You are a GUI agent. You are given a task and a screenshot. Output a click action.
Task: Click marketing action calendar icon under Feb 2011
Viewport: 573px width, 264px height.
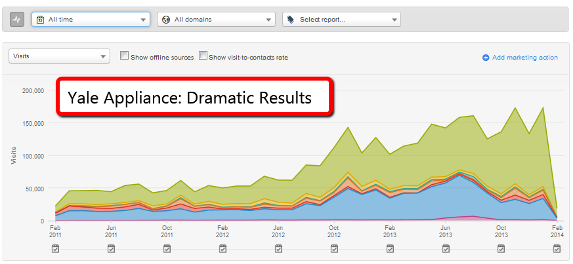[56, 249]
